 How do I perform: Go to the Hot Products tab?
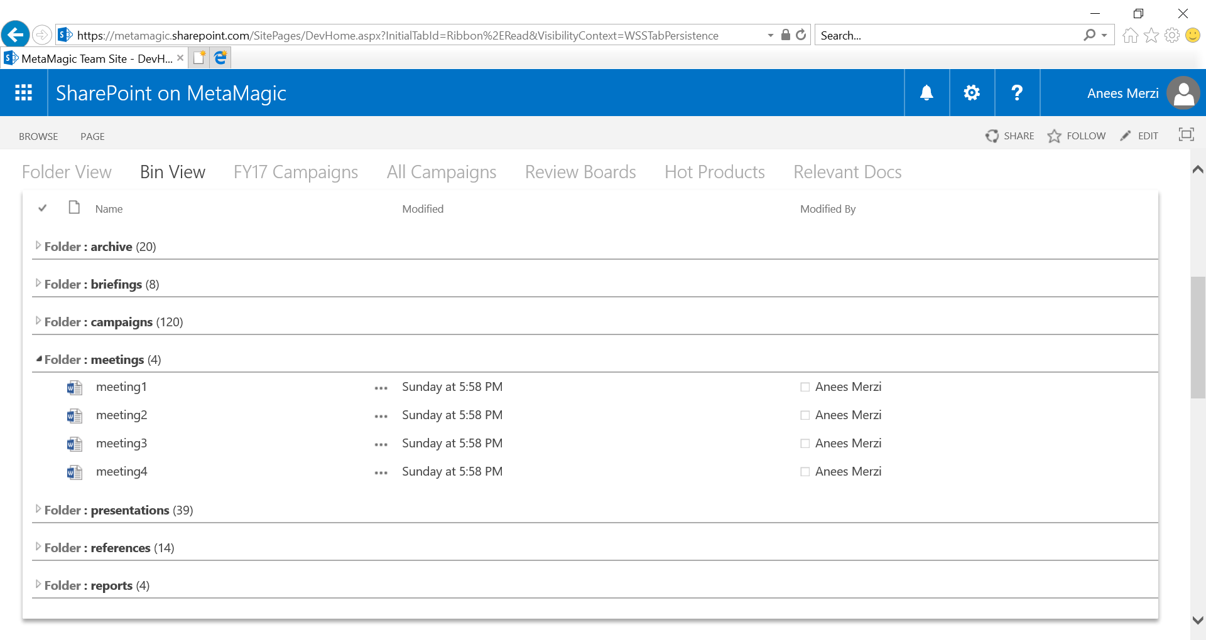[x=715, y=172]
